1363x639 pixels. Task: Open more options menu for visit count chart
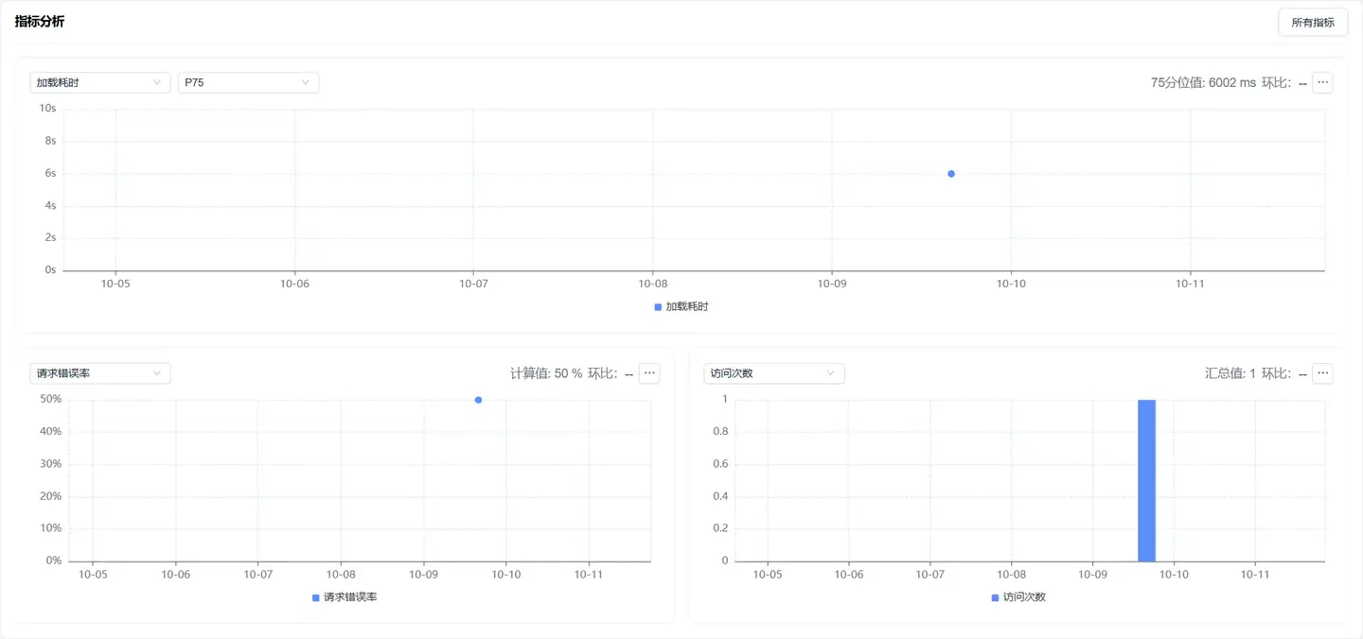click(1323, 373)
